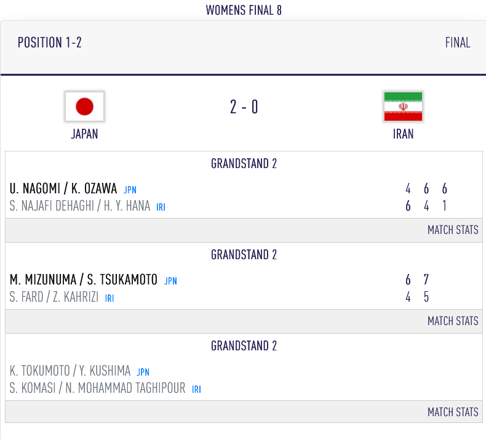Click the FINAL status label
The image size is (486, 439).
(457, 42)
